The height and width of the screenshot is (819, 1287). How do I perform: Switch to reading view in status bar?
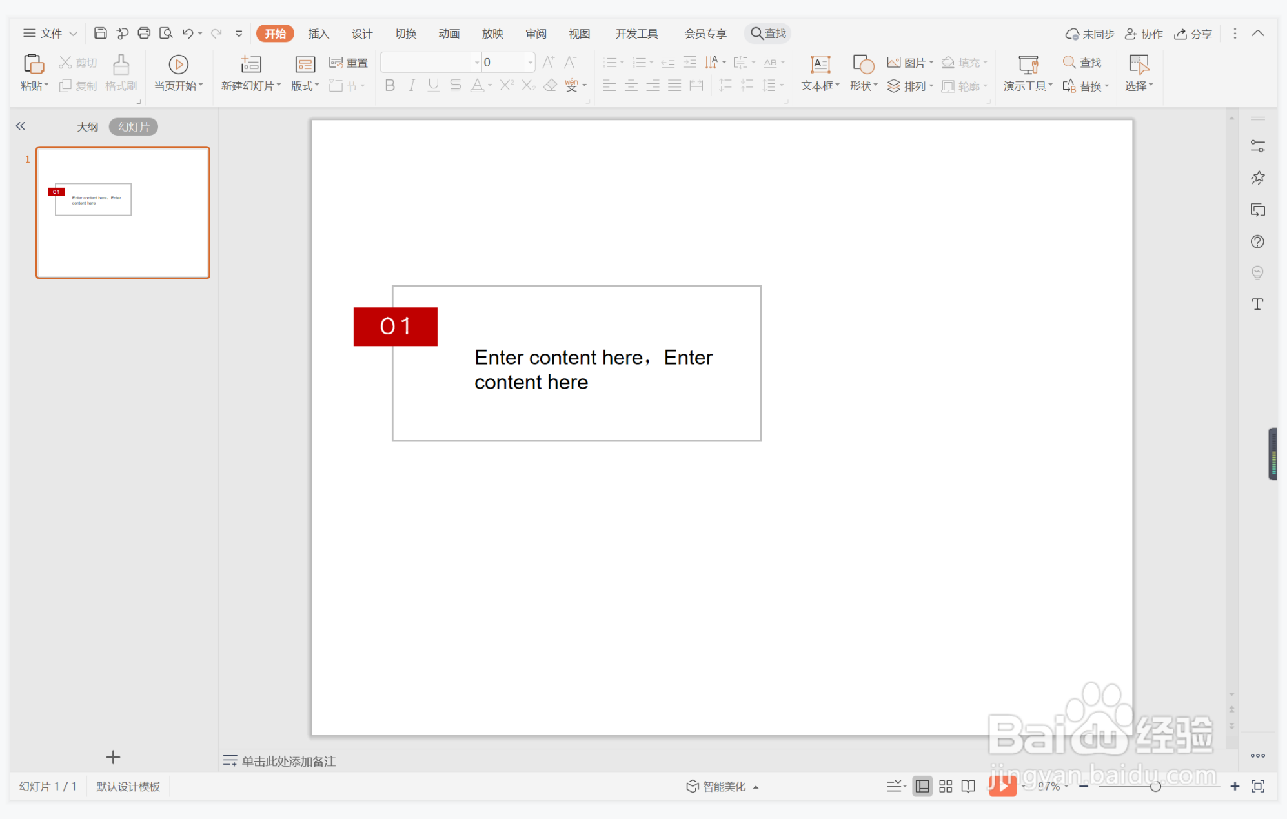coord(968,786)
